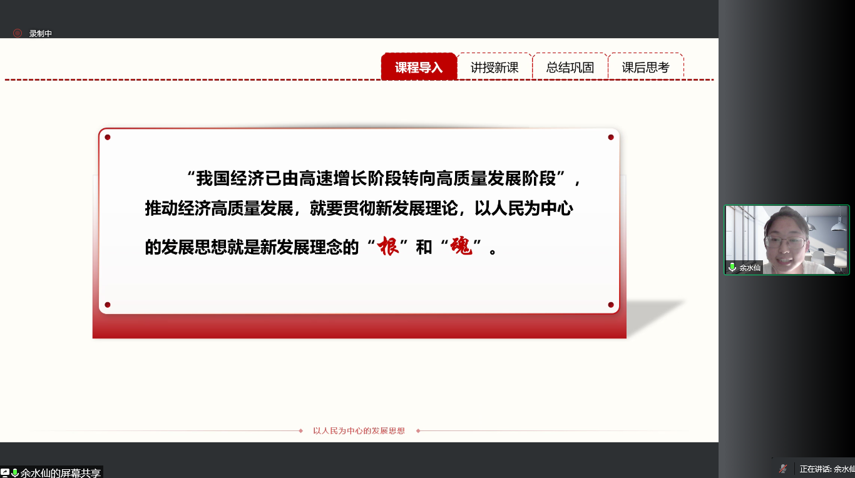Click the left diamond marker in slide footer
This screenshot has width=855, height=478.
301,430
